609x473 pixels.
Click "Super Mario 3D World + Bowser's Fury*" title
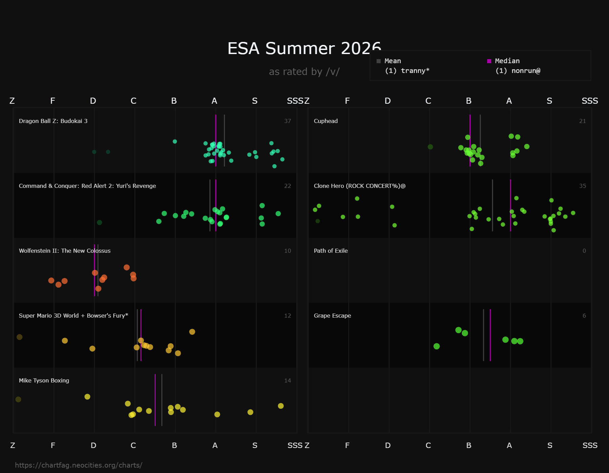click(x=73, y=316)
